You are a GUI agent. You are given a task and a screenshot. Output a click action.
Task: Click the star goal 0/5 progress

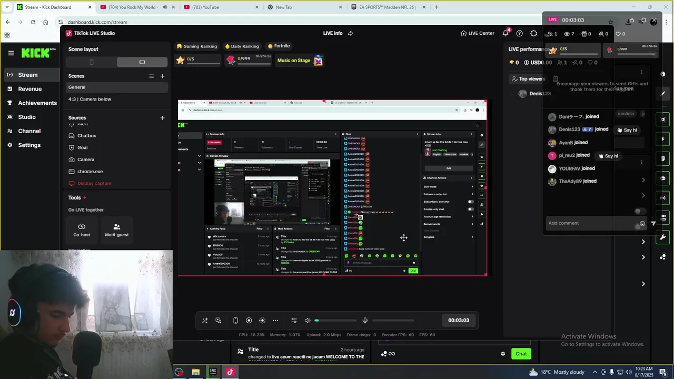pyautogui.click(x=198, y=60)
